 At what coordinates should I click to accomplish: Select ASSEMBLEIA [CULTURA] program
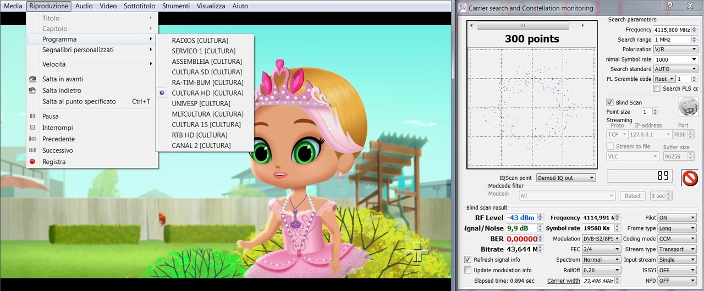pyautogui.click(x=205, y=62)
